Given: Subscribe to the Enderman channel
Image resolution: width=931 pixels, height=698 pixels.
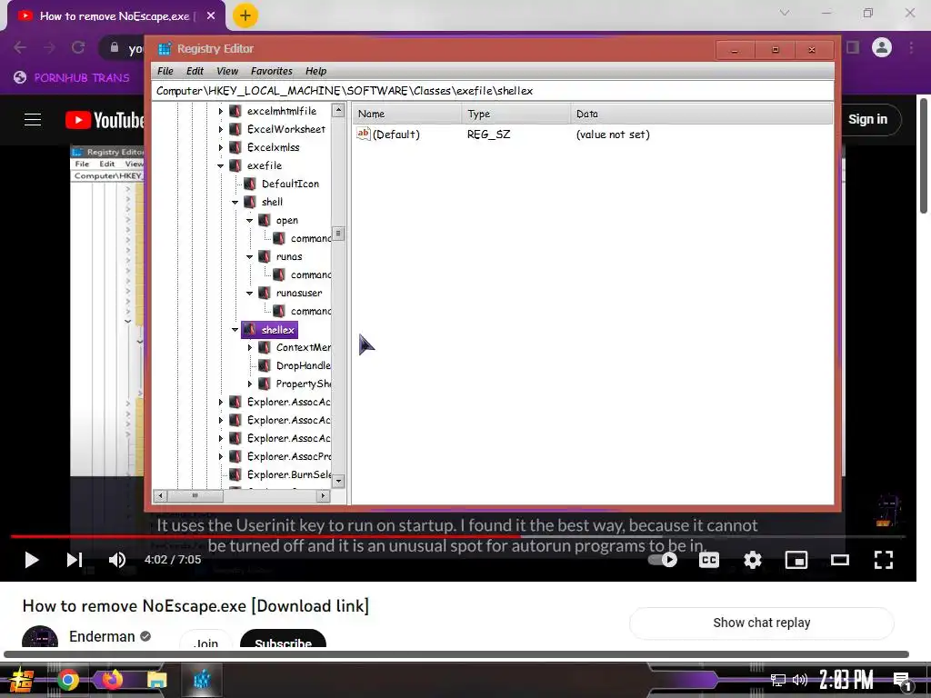Looking at the screenshot, I should (x=284, y=641).
